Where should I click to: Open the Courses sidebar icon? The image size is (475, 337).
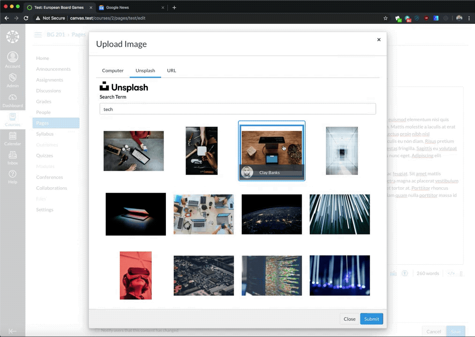13,117
